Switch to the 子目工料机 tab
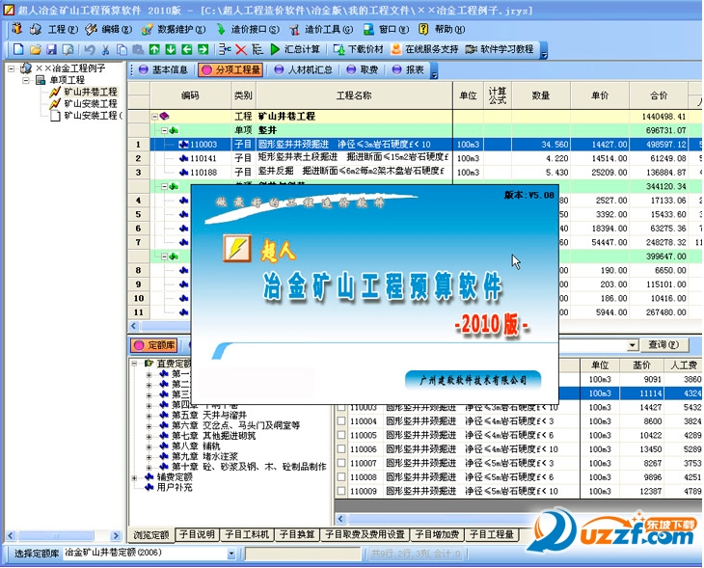The width and height of the screenshot is (704, 568). point(247,534)
